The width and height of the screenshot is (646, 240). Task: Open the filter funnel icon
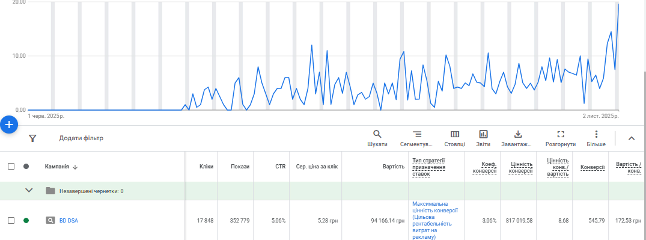[x=33, y=138]
